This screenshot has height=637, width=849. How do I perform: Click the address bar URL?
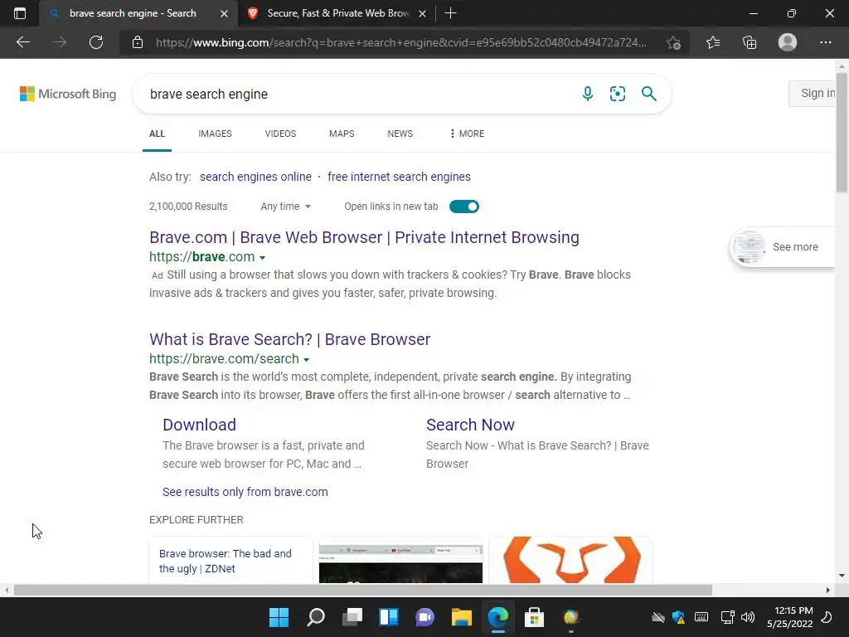point(400,42)
